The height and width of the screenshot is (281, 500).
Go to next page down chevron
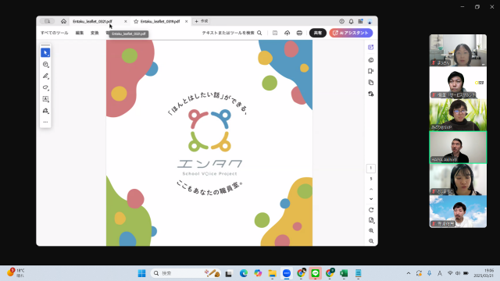[371, 199]
